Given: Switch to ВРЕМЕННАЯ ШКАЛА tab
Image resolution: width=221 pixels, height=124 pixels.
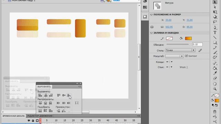Looking at the screenshot, I should pyautogui.click(x=13, y=116).
